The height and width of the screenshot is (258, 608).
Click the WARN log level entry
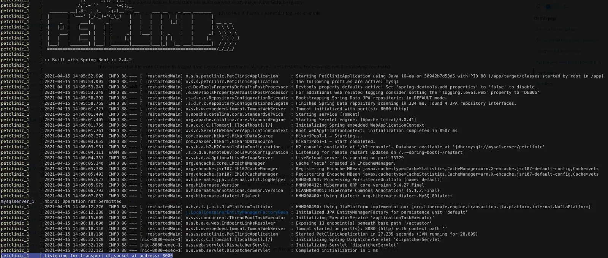[x=114, y=153]
